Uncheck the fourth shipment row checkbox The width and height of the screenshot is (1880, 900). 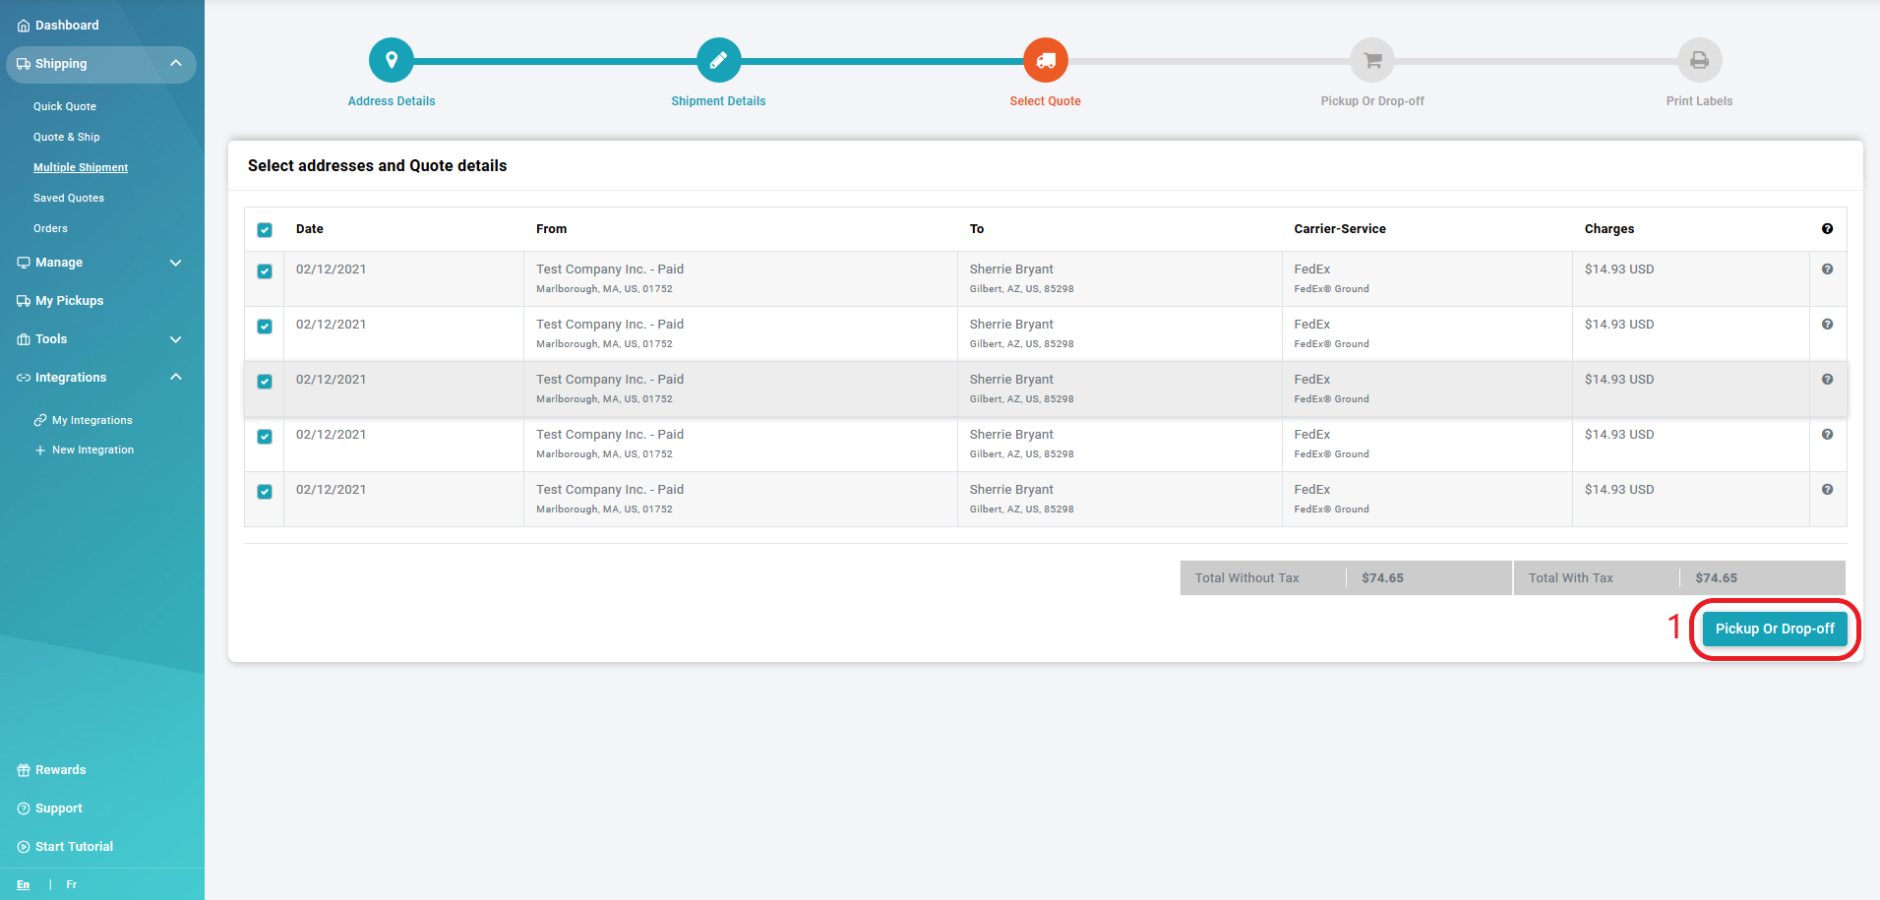pyautogui.click(x=265, y=437)
